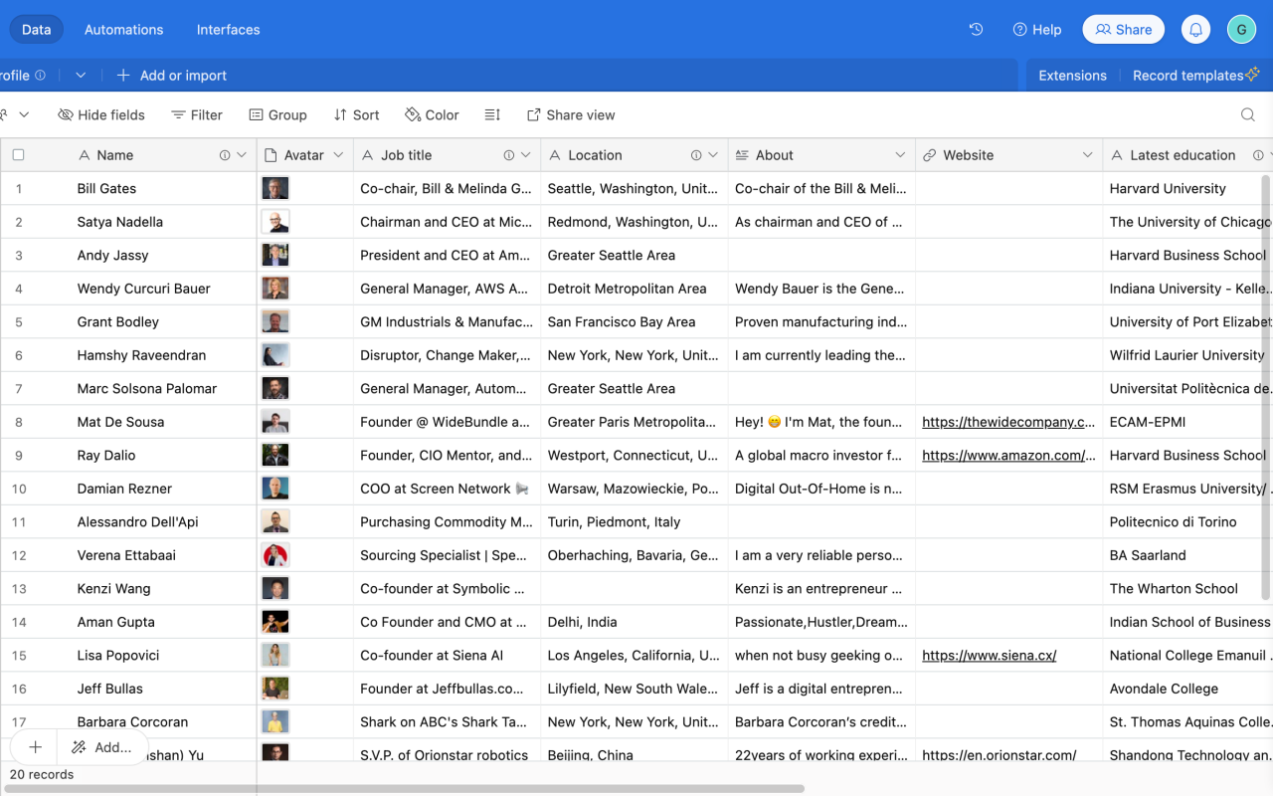This screenshot has height=796, width=1273.
Task: Open Color options from the toolbar
Action: pyautogui.click(x=432, y=114)
